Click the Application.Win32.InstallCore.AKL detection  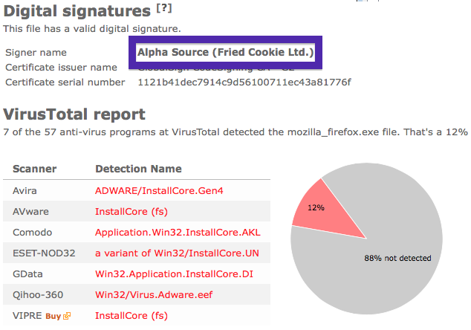[178, 233]
